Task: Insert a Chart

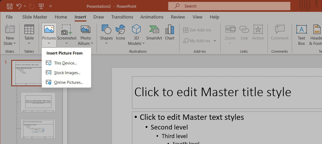Action: [x=170, y=32]
